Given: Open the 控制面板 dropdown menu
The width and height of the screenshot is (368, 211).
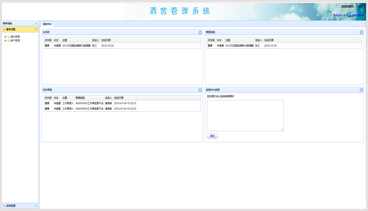Looking at the screenshot, I should click(356, 15).
